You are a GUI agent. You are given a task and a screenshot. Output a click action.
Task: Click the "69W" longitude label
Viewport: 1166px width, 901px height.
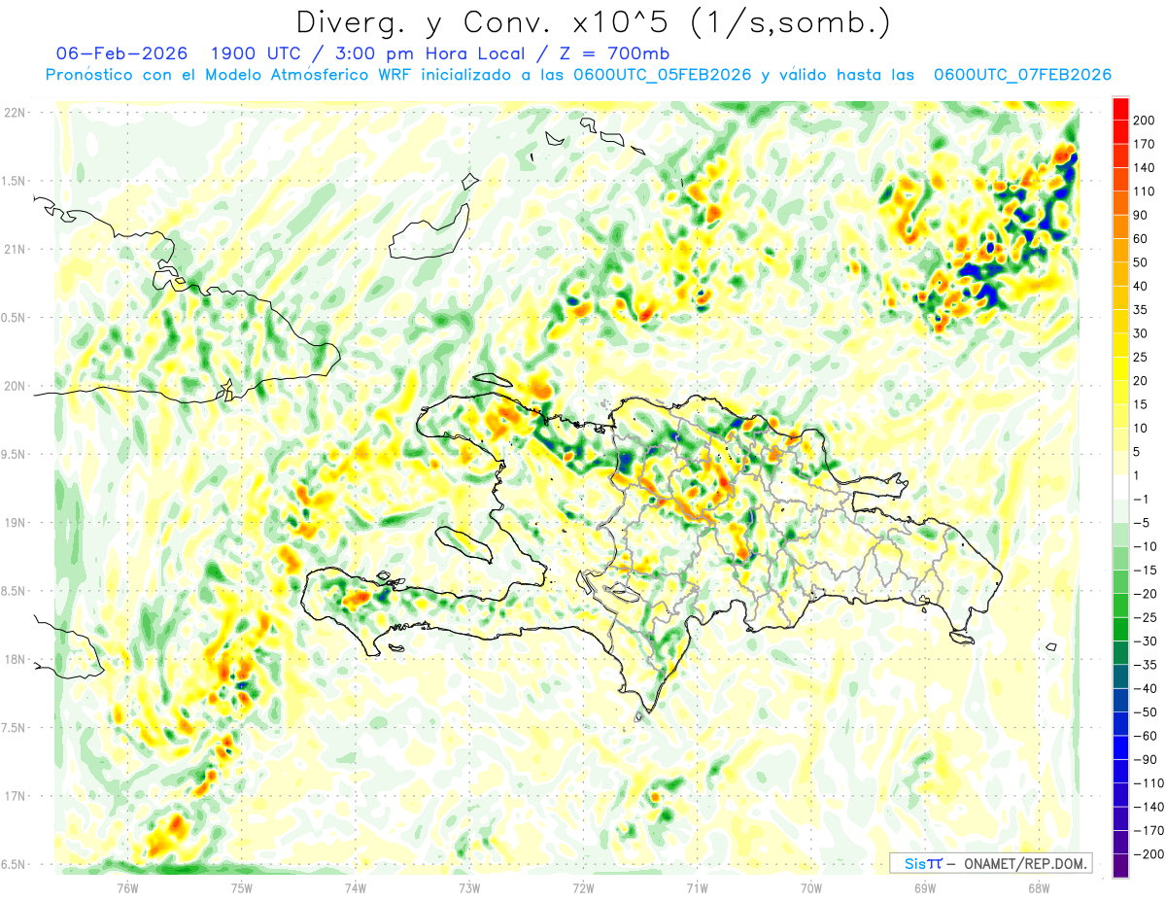point(925,887)
